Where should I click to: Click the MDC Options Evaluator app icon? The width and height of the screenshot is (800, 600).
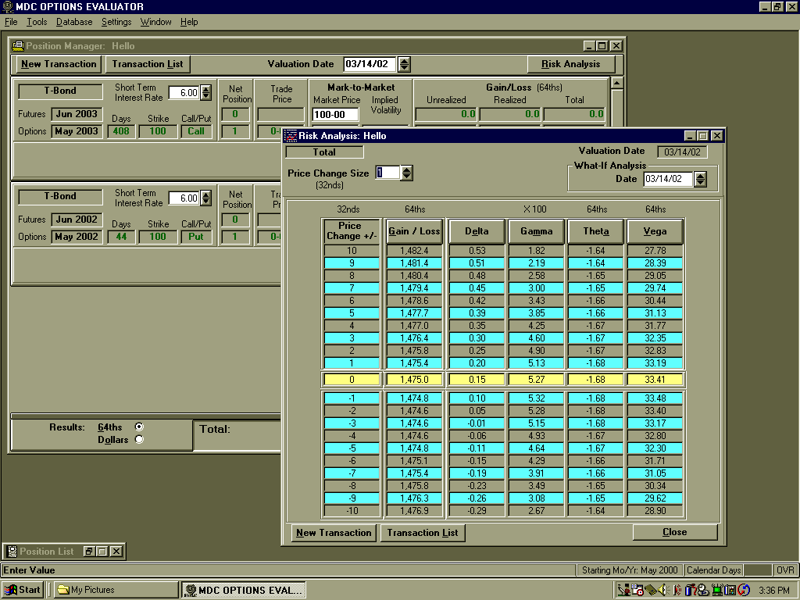[x=8, y=6]
